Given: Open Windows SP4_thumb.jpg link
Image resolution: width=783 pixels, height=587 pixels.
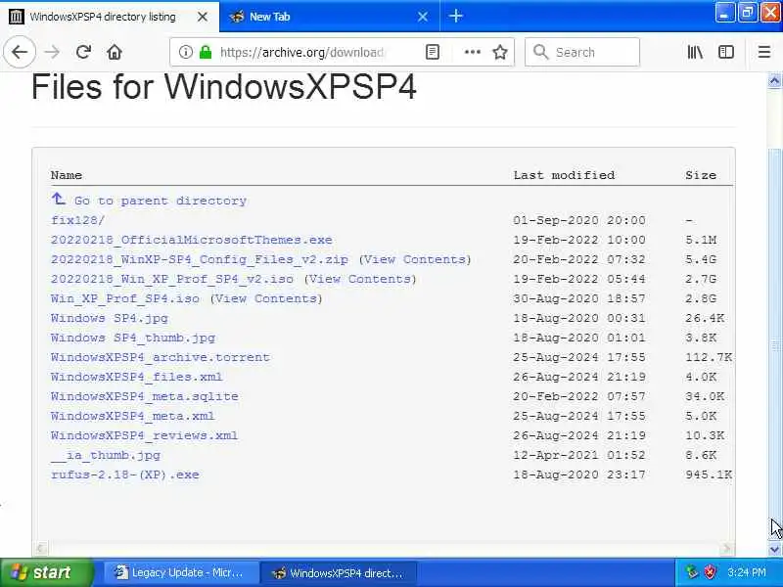Looking at the screenshot, I should [x=133, y=338].
